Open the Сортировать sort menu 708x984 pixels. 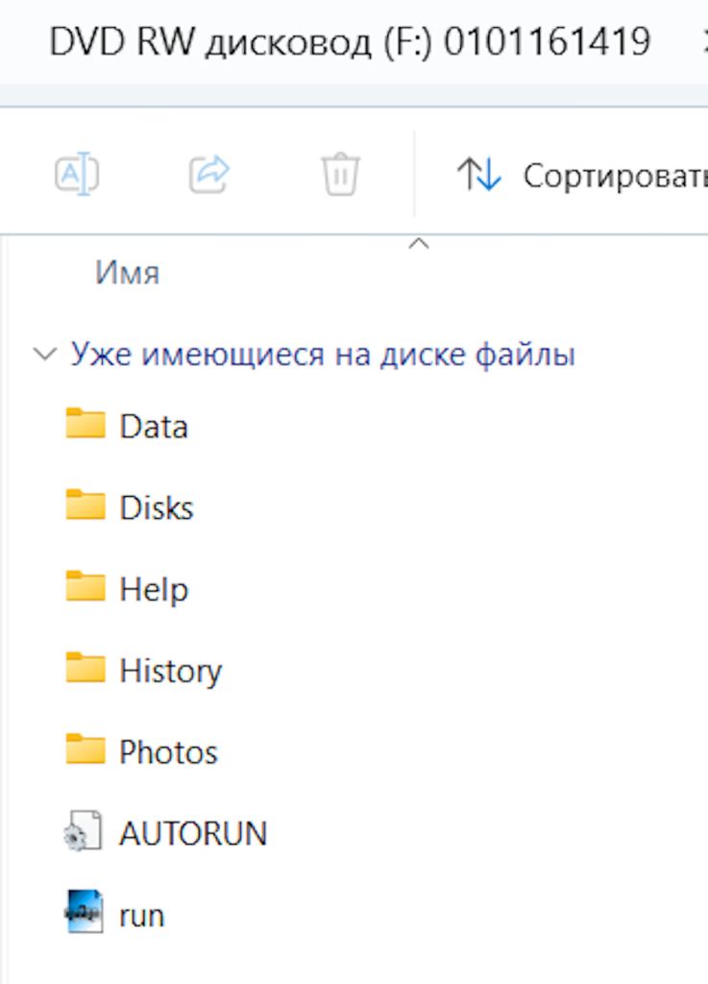(x=583, y=175)
